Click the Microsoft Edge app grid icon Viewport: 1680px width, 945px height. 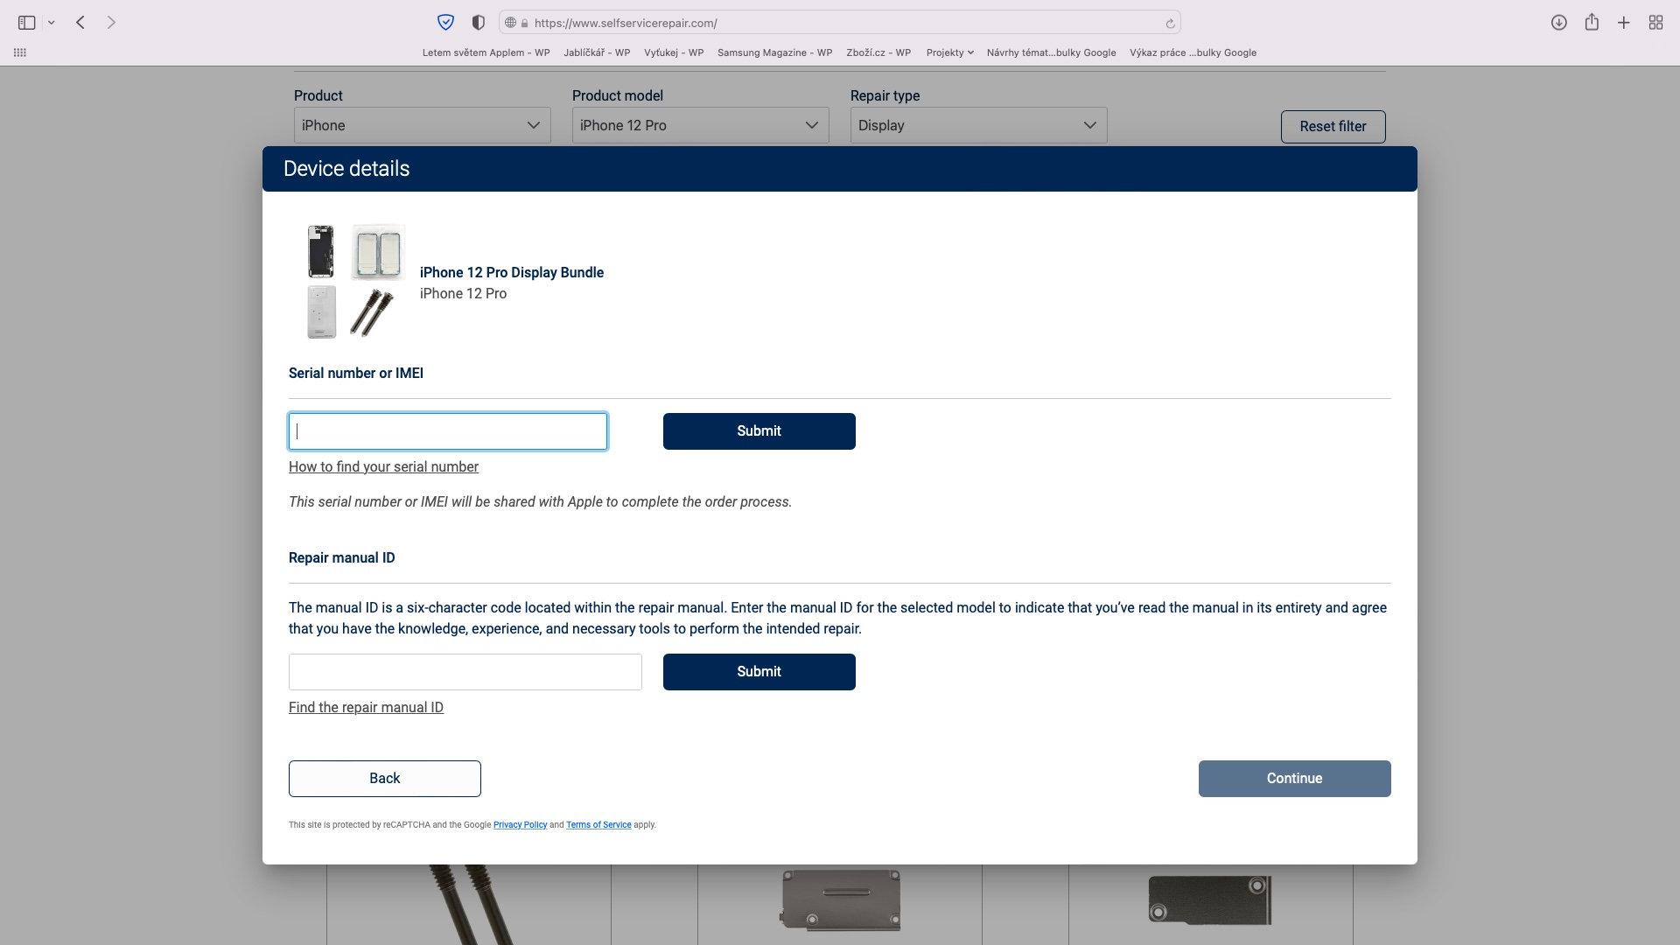pyautogui.click(x=19, y=52)
